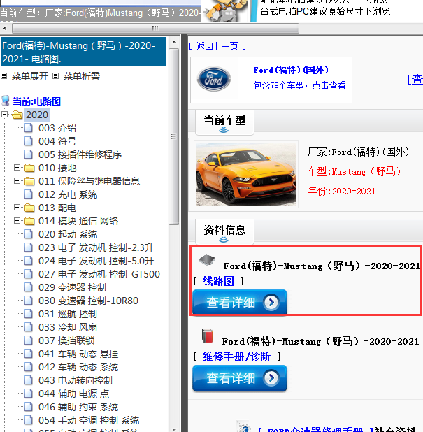This screenshot has width=423, height=432.
Task: Open tree item 003 介绍
Action: coord(57,128)
